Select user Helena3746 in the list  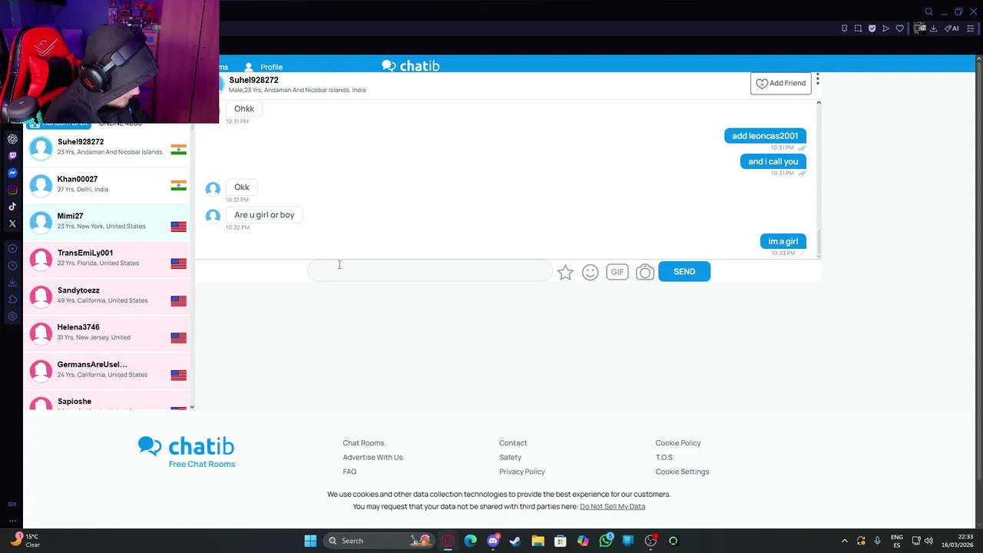pos(108,333)
